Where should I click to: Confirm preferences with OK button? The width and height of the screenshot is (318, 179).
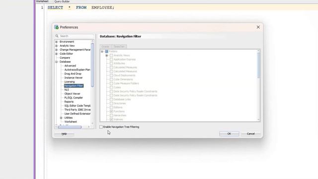point(229,134)
